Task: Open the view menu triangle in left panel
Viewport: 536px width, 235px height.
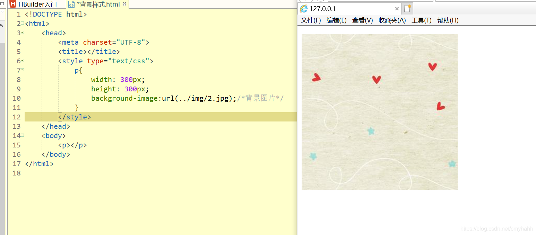Action: pos(2,11)
